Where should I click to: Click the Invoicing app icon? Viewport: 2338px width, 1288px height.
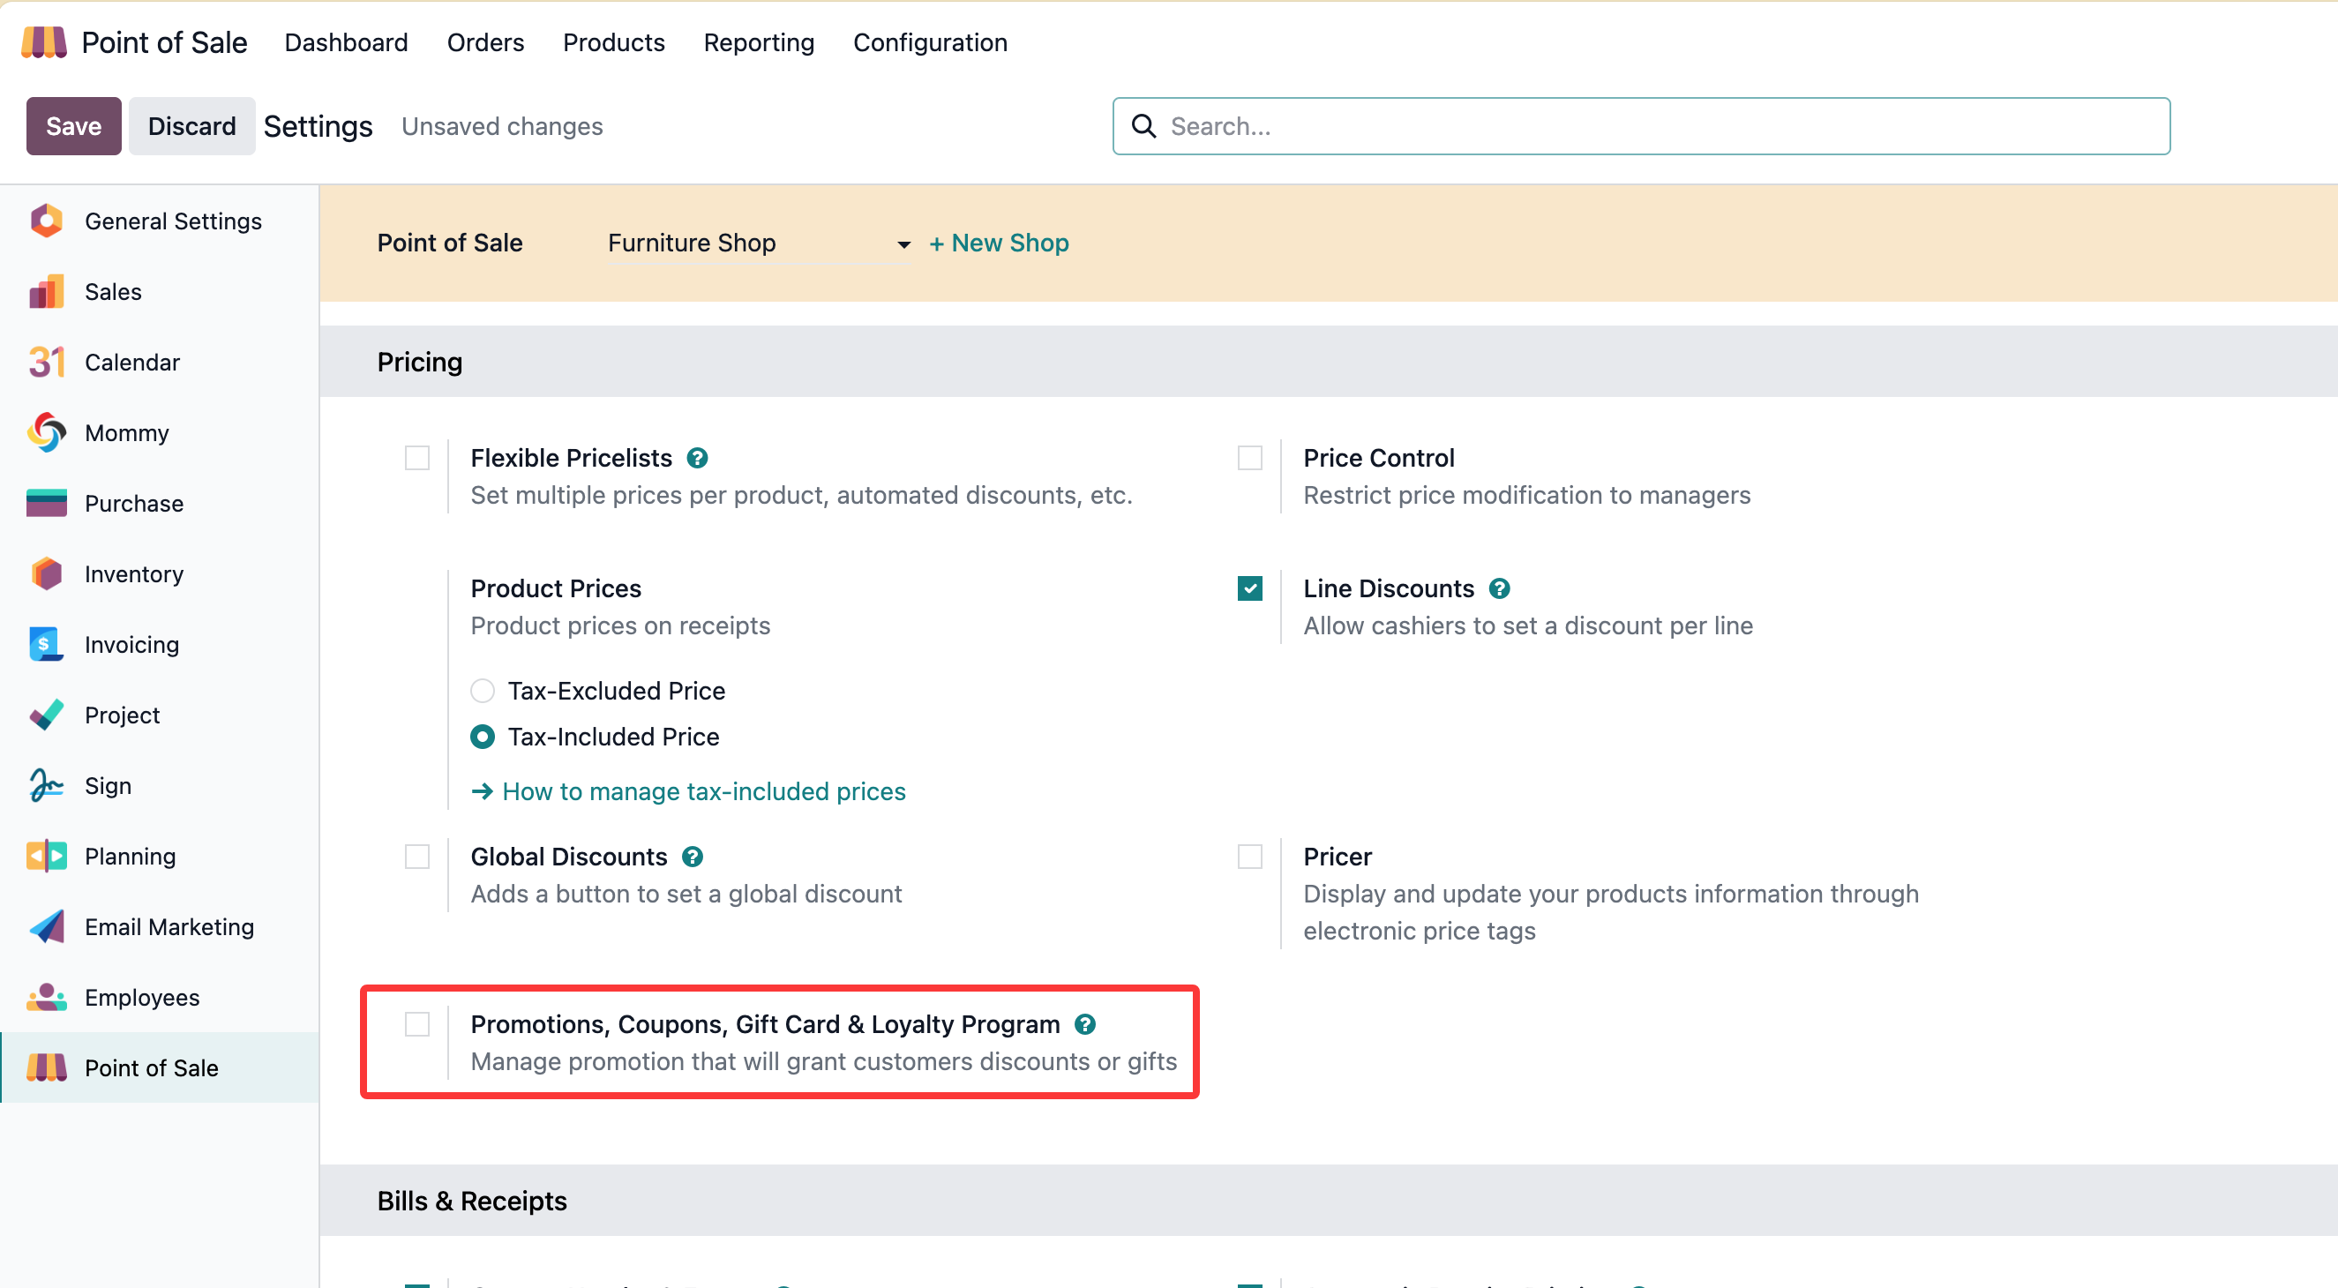point(46,645)
